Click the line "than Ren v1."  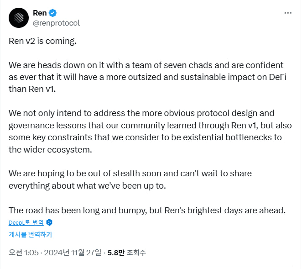(x=32, y=89)
